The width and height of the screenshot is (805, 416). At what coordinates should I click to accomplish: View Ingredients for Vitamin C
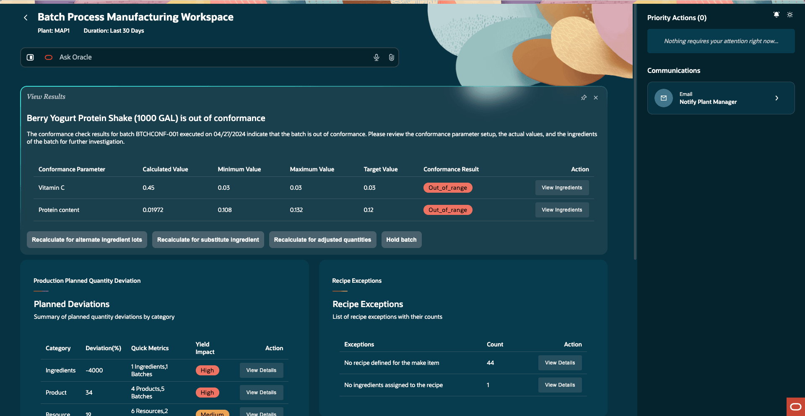coord(562,188)
